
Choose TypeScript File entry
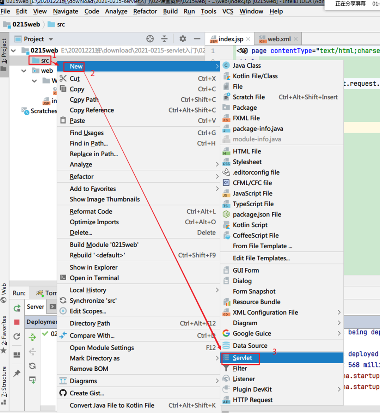282,204
